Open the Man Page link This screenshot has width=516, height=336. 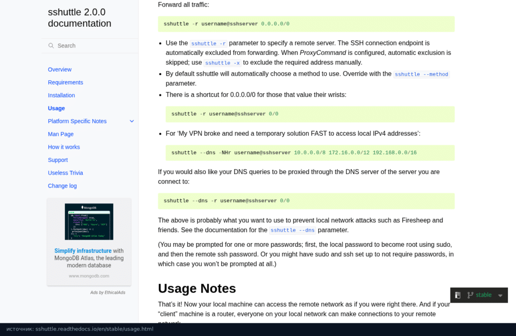pyautogui.click(x=61, y=134)
